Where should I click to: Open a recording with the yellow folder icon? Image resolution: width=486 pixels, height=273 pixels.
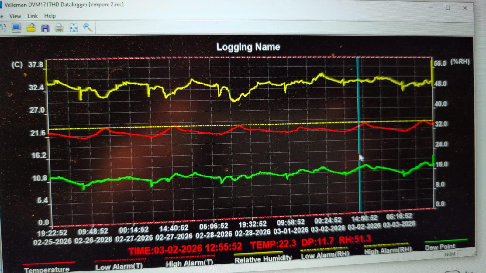(31, 28)
